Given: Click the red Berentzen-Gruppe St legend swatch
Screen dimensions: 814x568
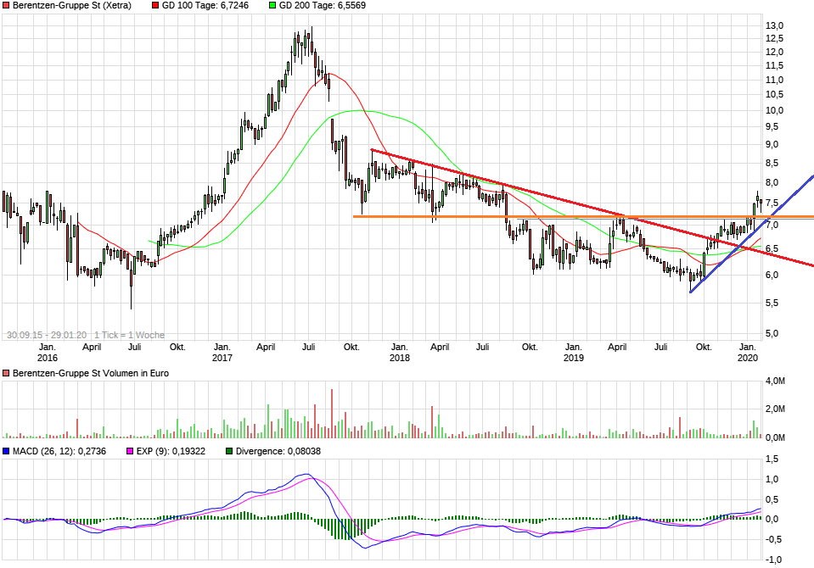Looking at the screenshot, I should [6, 6].
